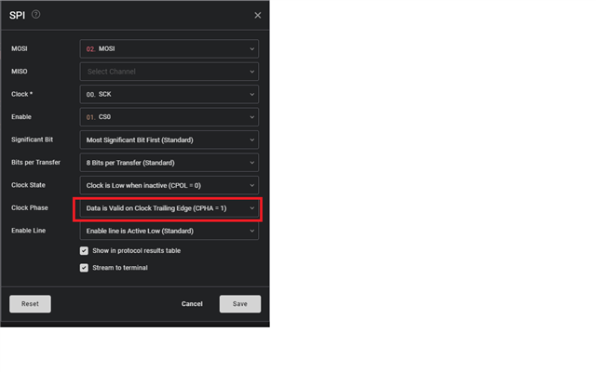Expand the Enable Line dropdown
Image resolution: width=596 pixels, height=372 pixels.
click(x=169, y=231)
